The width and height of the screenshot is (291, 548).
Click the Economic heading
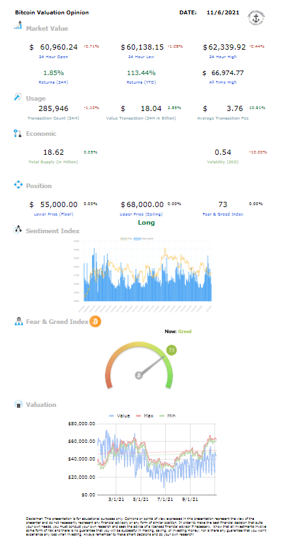41,133
